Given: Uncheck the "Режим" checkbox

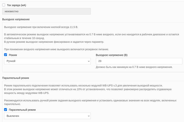Looking at the screenshot, I should 6,55.
